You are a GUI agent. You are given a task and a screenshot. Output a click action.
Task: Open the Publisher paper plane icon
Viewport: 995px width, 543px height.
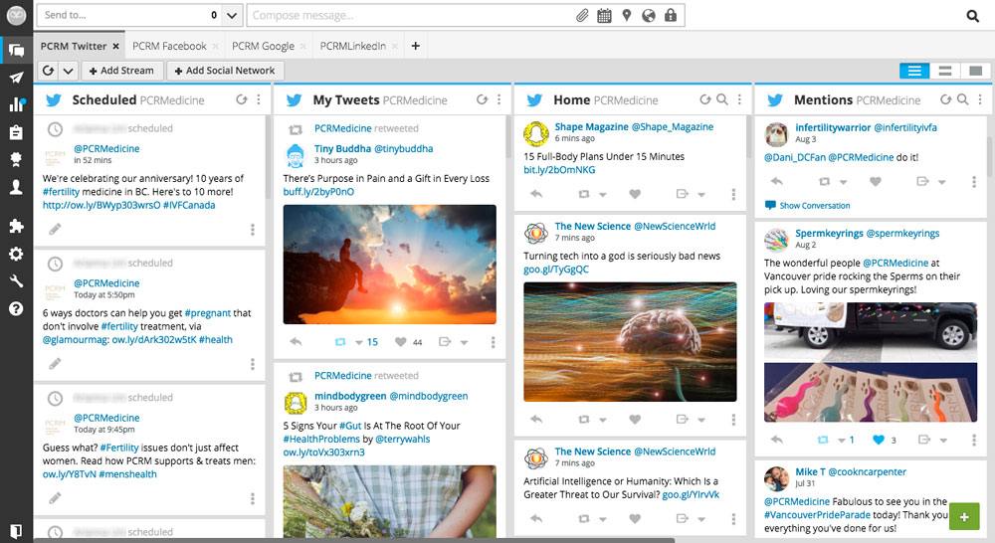16,78
